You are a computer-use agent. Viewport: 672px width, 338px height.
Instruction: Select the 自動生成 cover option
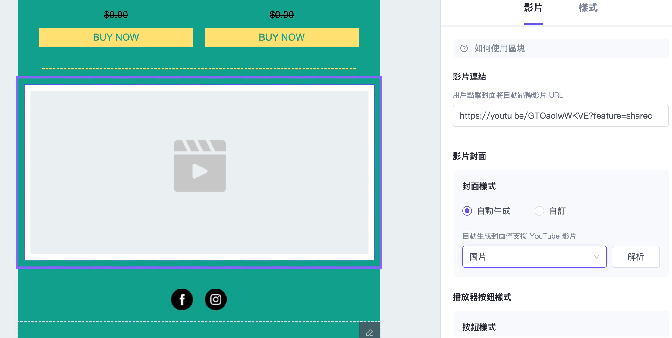(x=467, y=211)
